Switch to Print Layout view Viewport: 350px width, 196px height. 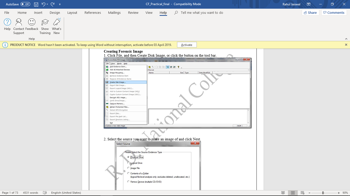coord(293,193)
